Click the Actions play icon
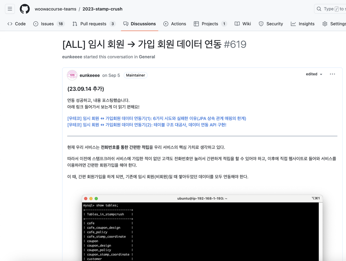Viewport: 346px width, 261px height. (166, 24)
